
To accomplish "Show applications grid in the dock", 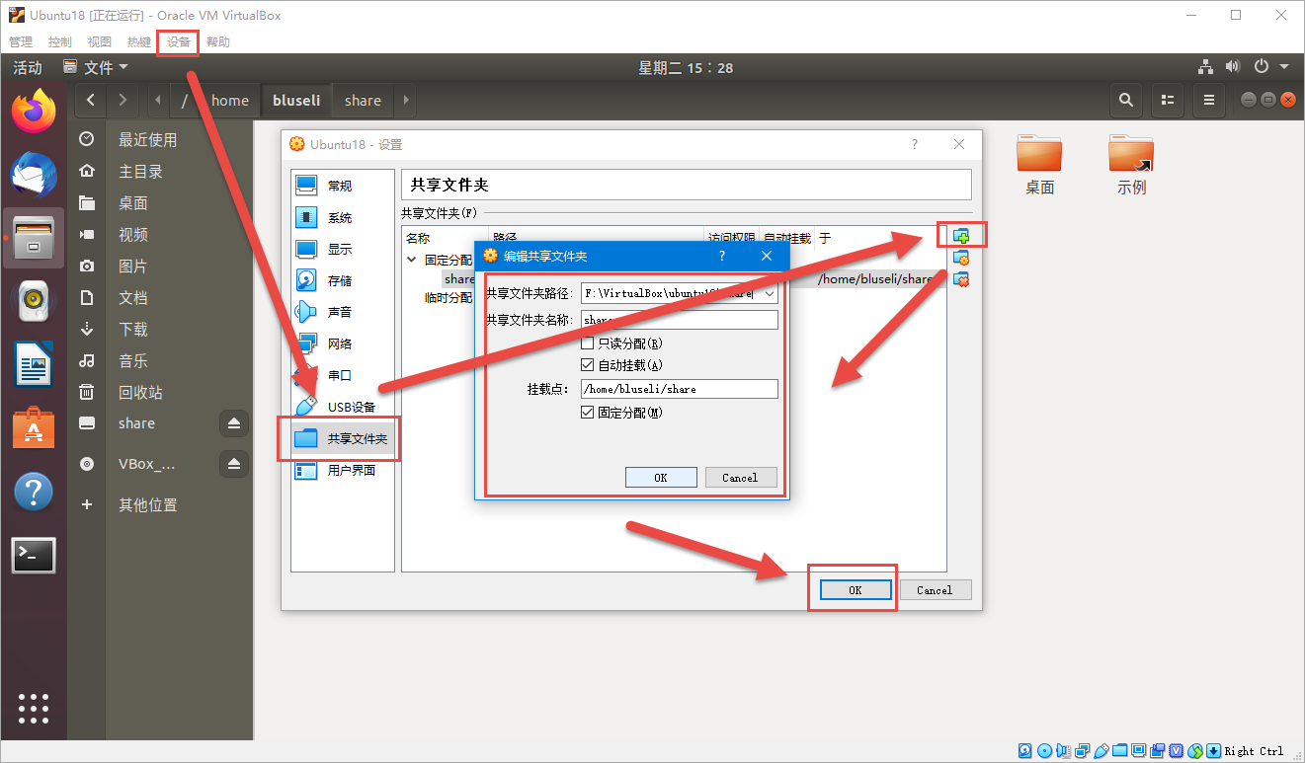I will point(34,708).
